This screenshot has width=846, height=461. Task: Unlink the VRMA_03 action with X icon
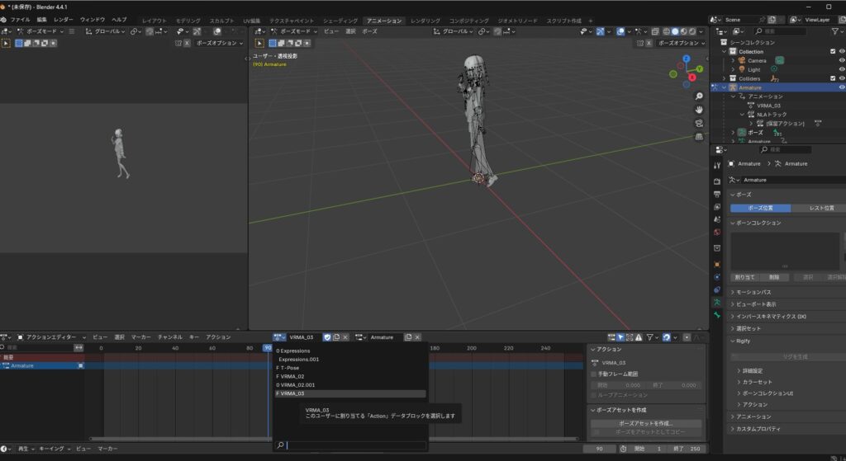(346, 337)
